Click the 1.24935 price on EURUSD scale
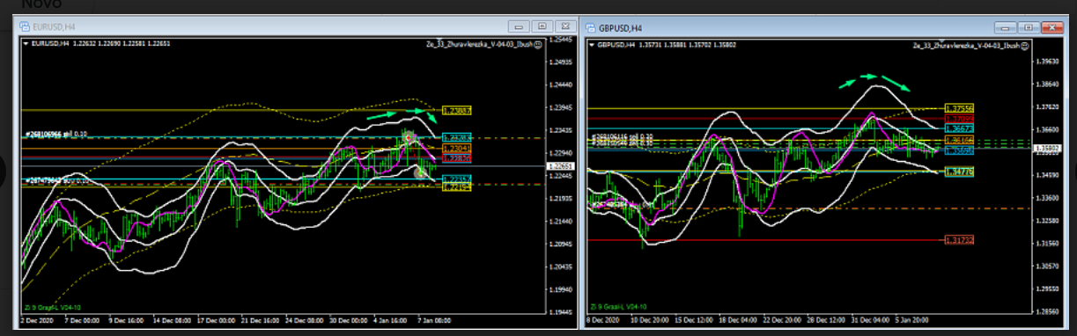The height and width of the screenshot is (336, 1077). tap(560, 62)
